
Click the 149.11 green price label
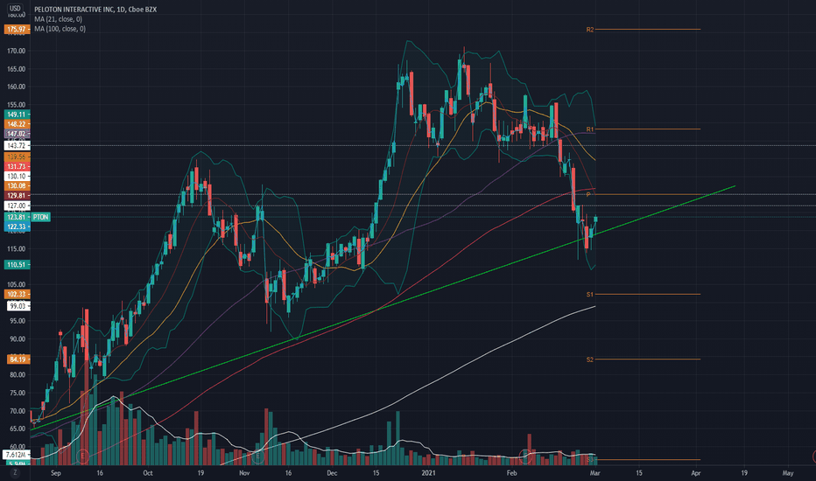coord(17,115)
